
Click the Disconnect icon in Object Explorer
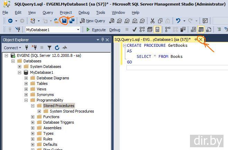pos(34,47)
